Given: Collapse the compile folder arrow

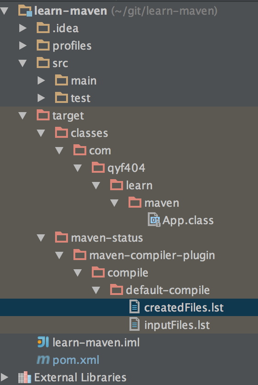Looking at the screenshot, I should coord(78,272).
